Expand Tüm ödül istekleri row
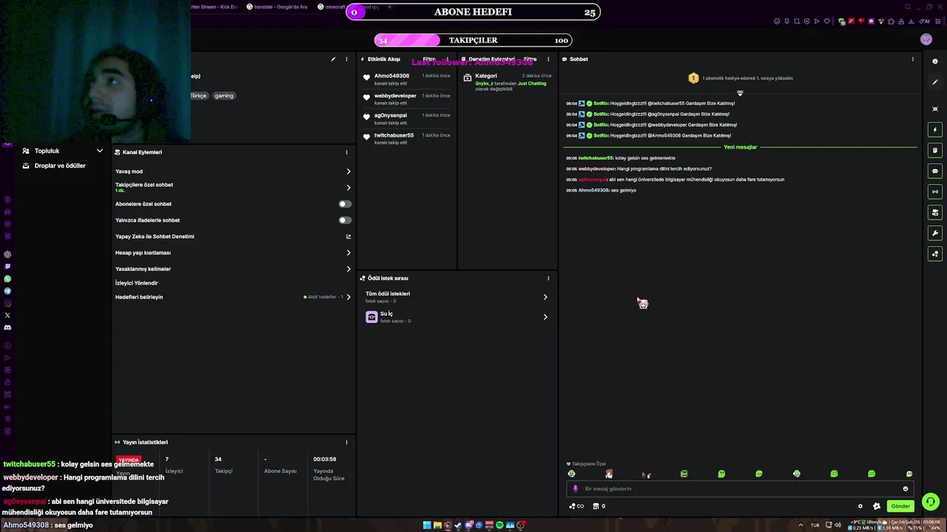Viewport: 947px width, 532px height. pos(456,297)
